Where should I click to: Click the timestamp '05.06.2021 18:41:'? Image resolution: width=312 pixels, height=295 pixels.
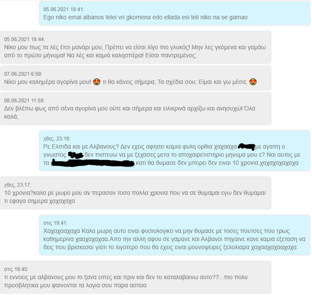click(x=64, y=9)
